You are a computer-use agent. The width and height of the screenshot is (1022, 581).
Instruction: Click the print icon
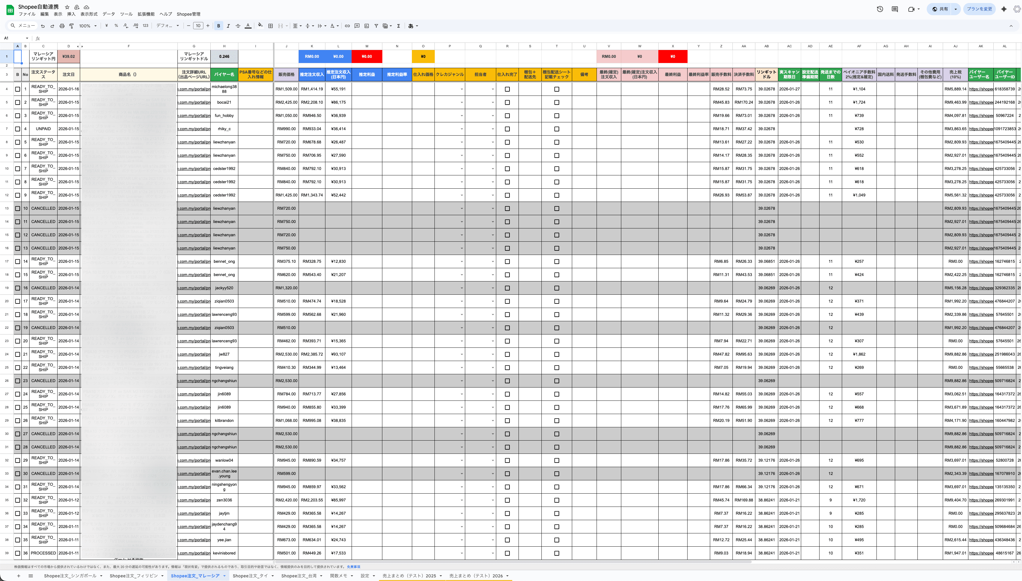(x=62, y=26)
